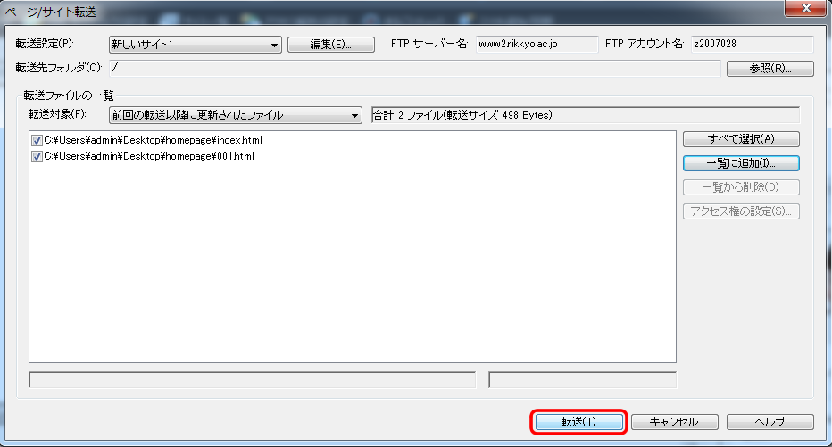
Task: Click the 転送(T) transfer button
Action: point(578,421)
